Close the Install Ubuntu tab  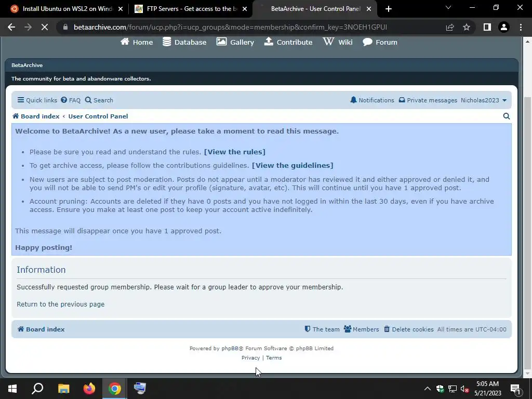tap(121, 9)
